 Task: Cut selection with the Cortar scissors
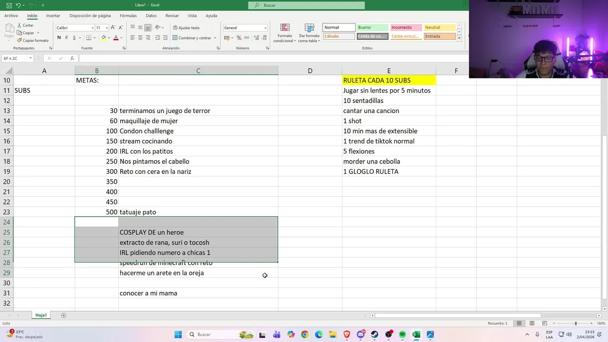pos(25,25)
